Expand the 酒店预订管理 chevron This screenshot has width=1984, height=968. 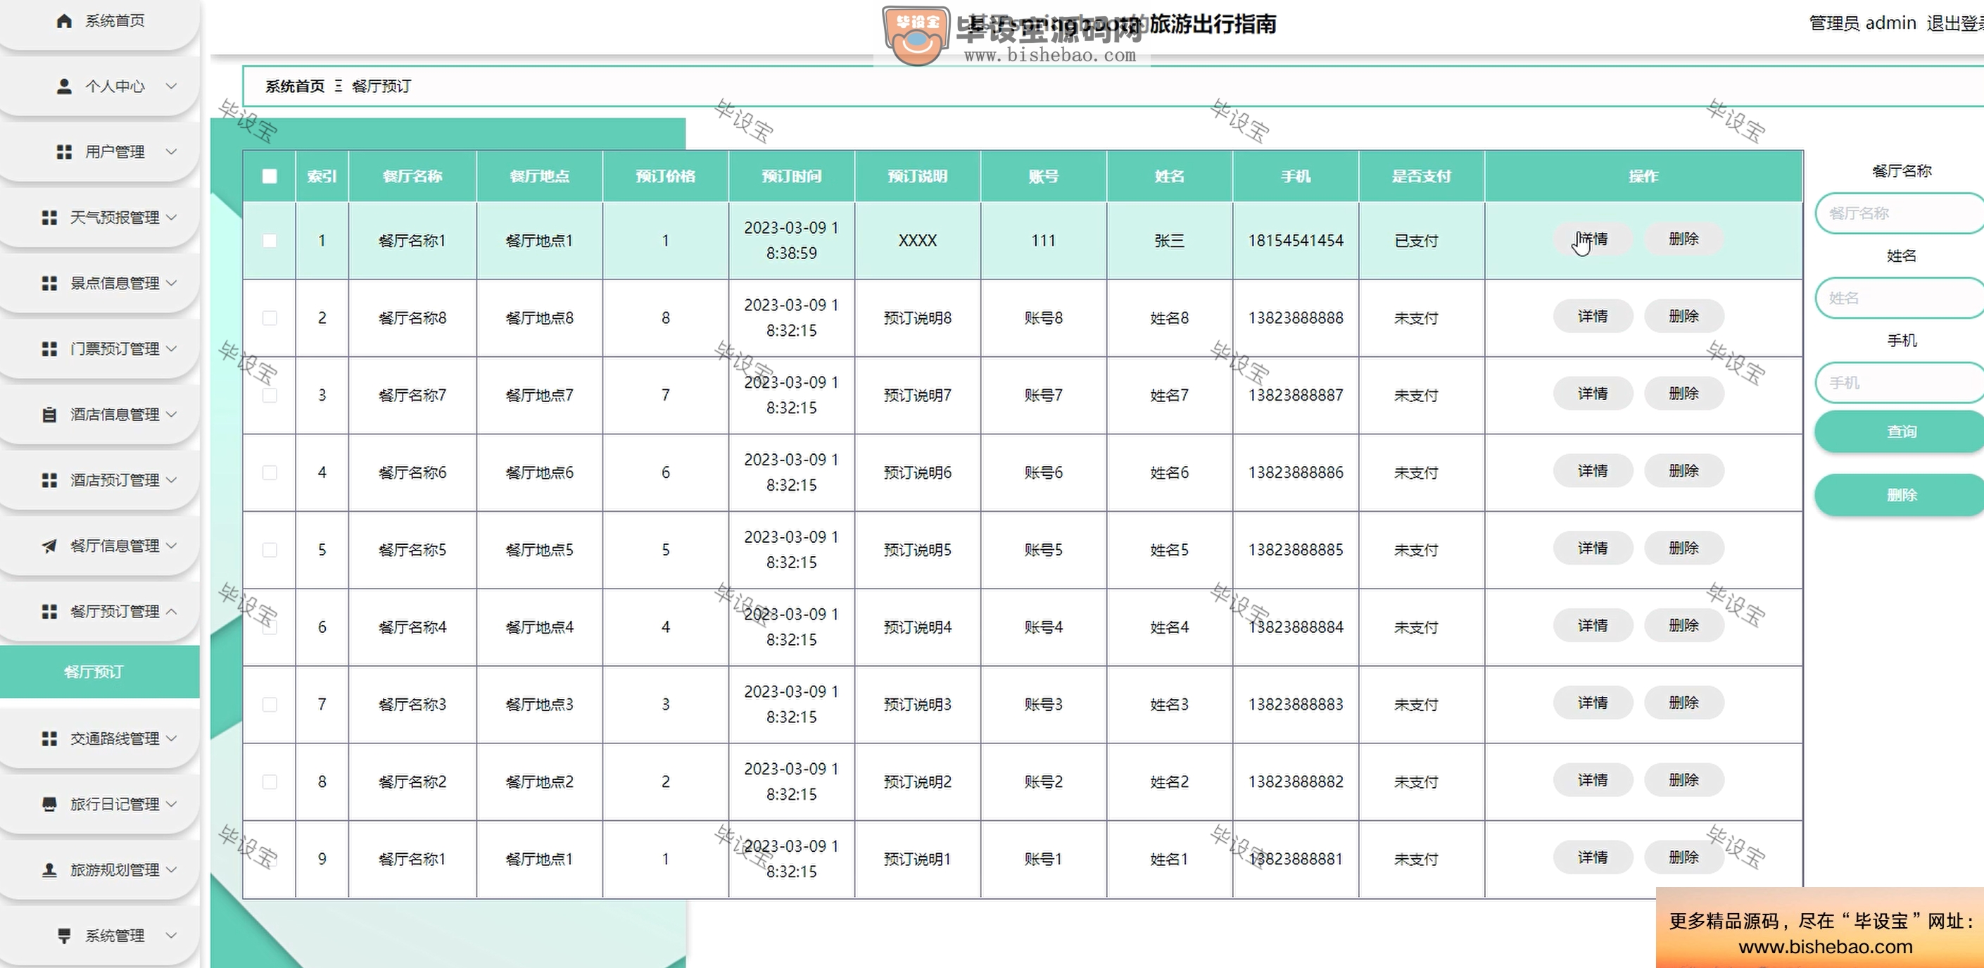[x=171, y=480]
